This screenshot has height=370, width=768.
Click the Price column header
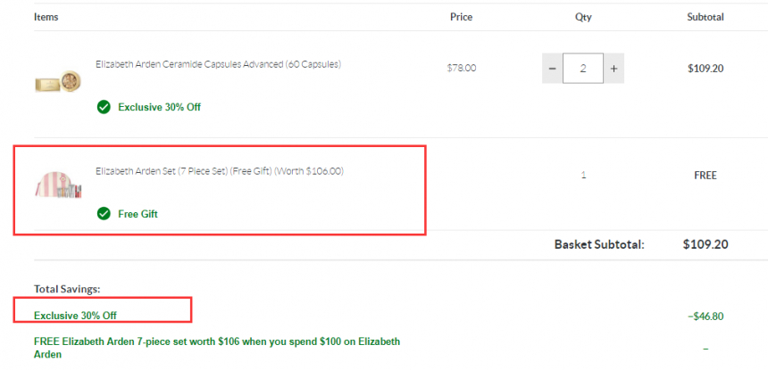(x=462, y=17)
